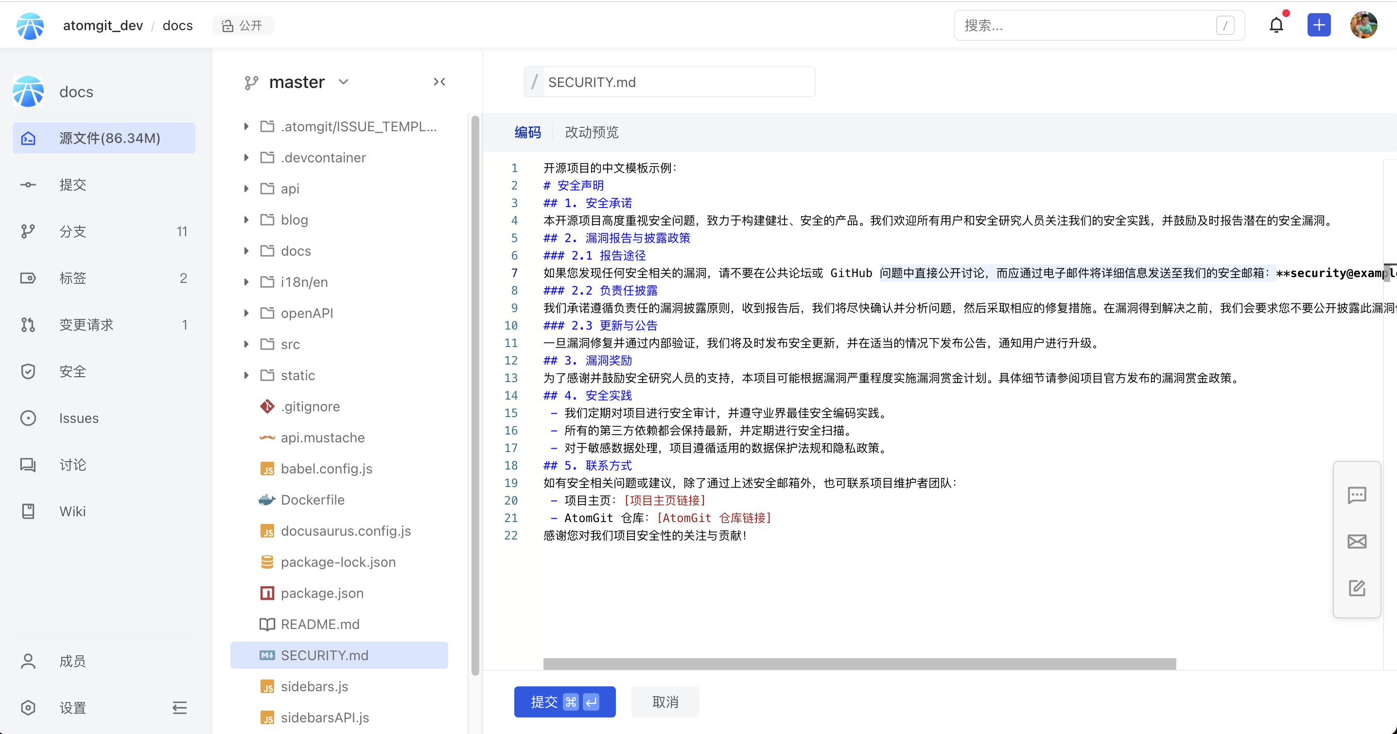Open the user avatar menu
The height and width of the screenshot is (734, 1397).
[1363, 25]
